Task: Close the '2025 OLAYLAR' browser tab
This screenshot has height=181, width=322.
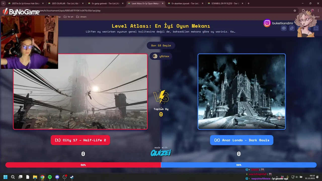Action: click(83, 4)
